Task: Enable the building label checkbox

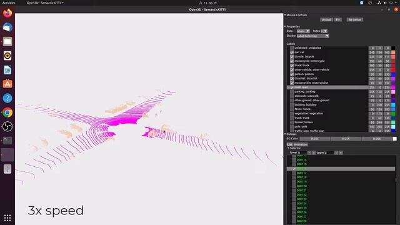Action: coord(292,105)
